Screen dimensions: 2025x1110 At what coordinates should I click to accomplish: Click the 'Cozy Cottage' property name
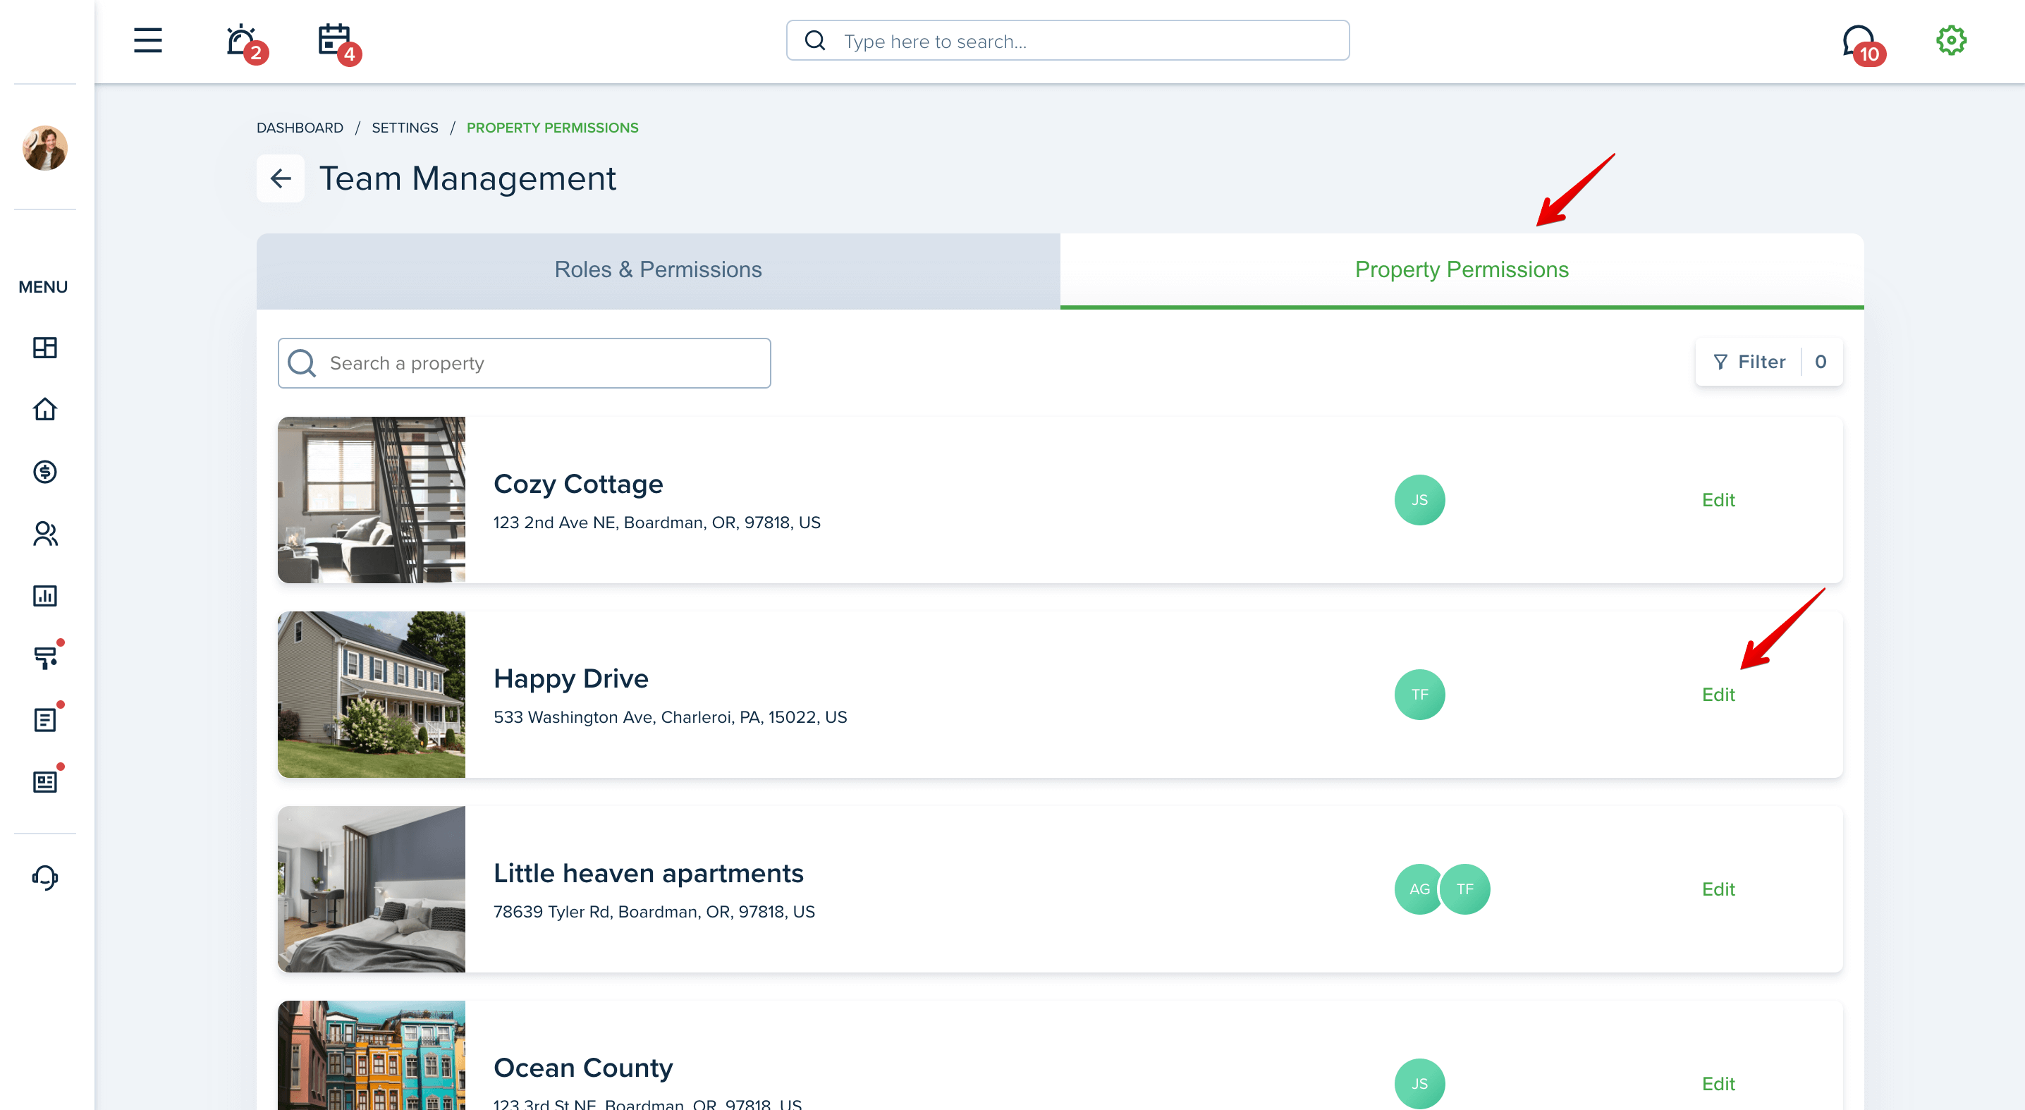pyautogui.click(x=577, y=484)
